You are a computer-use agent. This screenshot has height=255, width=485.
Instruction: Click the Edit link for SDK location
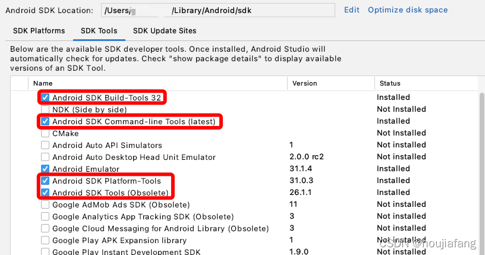(352, 10)
